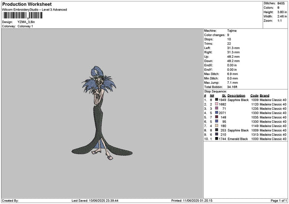Image resolution: width=289 pixels, height=204 pixels.
Task: Click the Brand column header
Action: pos(264,95)
